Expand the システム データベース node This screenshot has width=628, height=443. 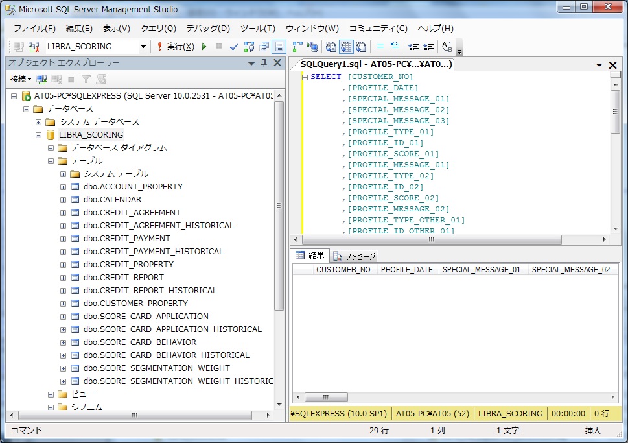tap(38, 123)
